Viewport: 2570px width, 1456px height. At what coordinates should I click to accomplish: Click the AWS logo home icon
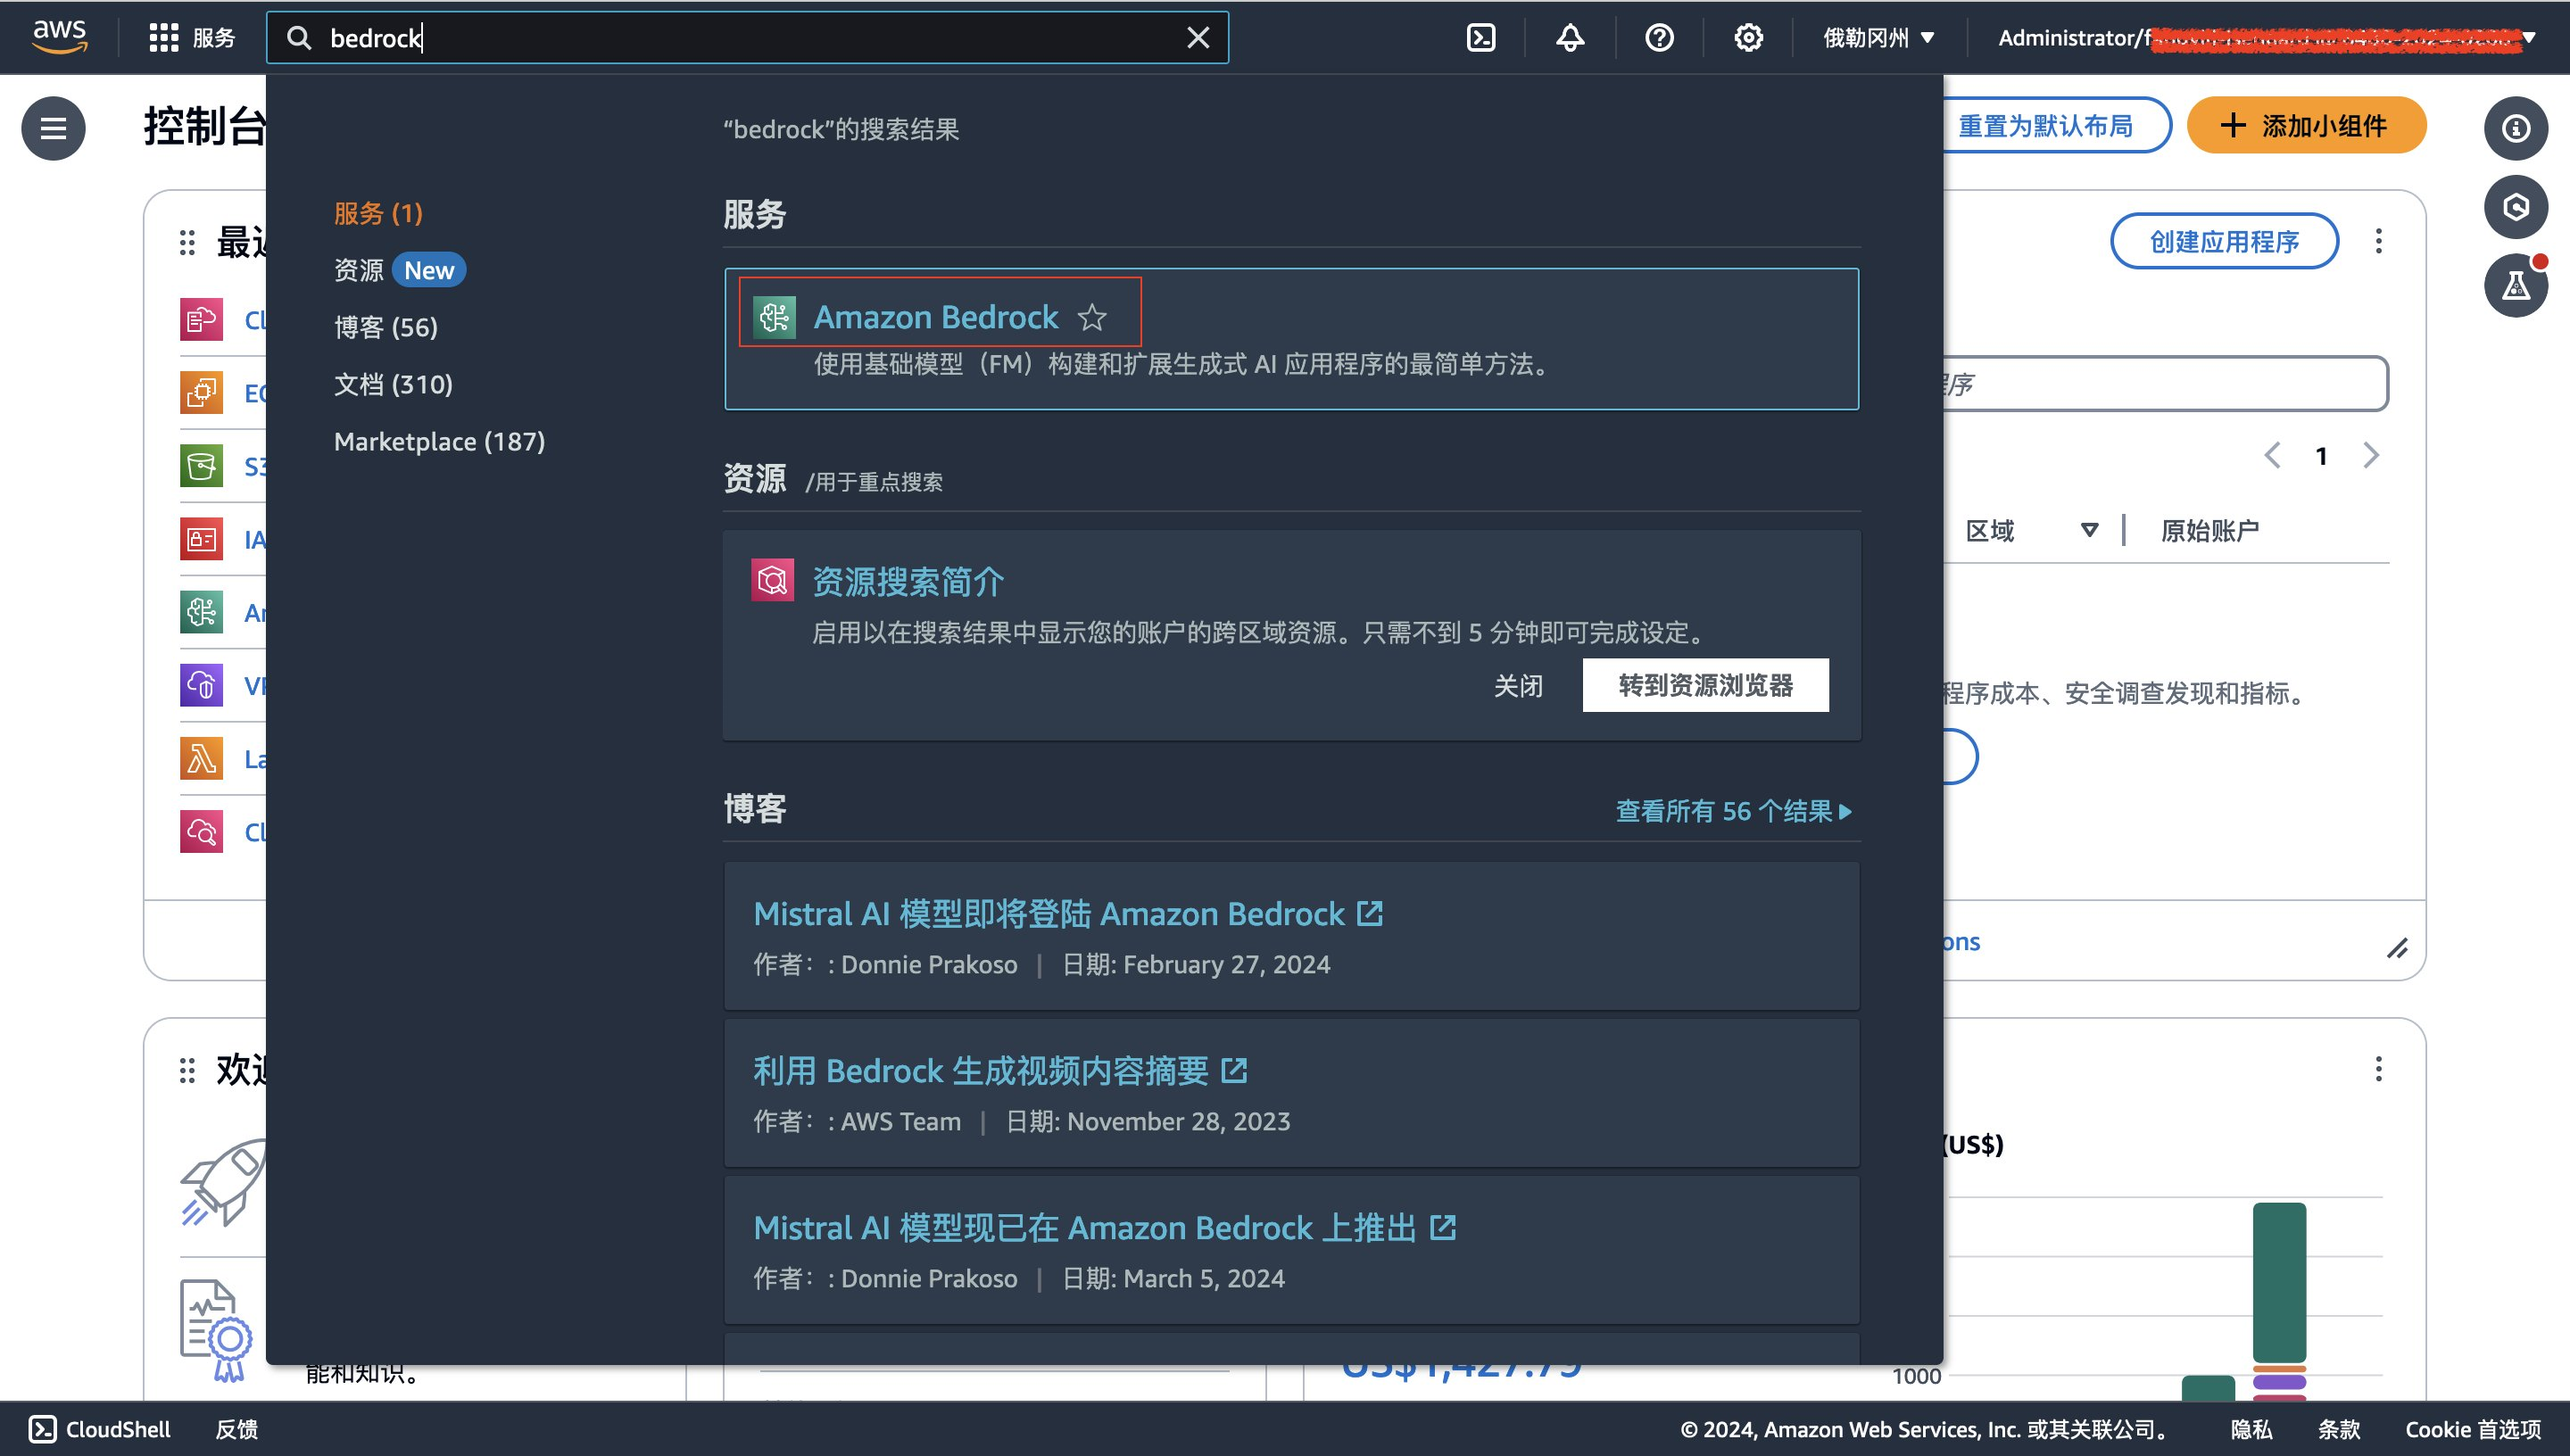click(x=60, y=37)
